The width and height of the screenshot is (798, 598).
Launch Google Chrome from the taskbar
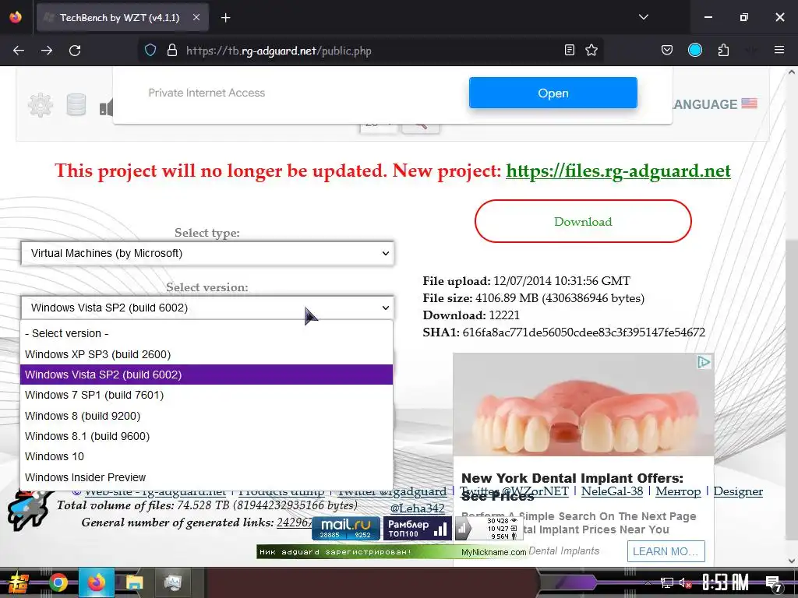coord(58,582)
